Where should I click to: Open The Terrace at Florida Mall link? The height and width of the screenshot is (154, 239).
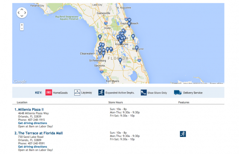pos(41,133)
